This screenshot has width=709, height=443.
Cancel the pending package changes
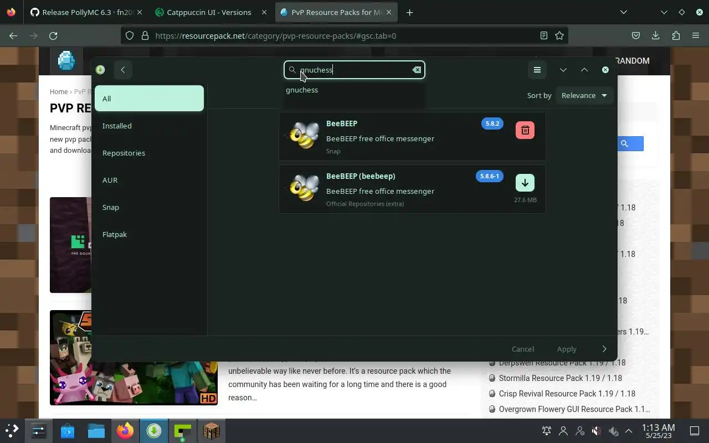pos(523,349)
